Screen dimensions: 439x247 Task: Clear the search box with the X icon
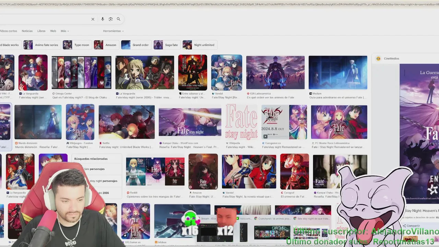(93, 19)
